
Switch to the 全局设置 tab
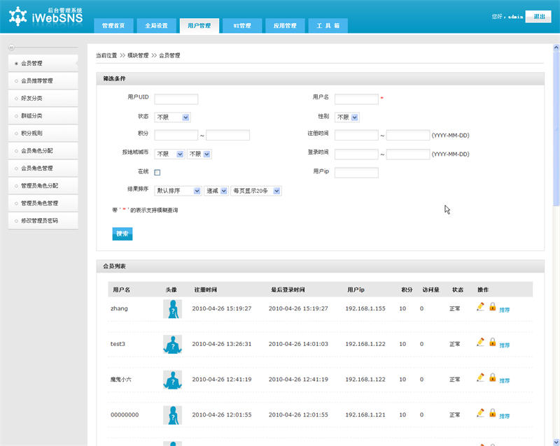coord(156,26)
